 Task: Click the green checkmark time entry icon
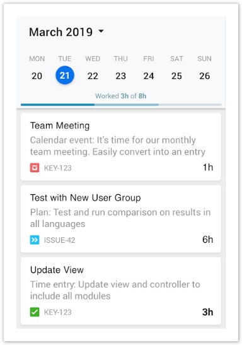35,312
